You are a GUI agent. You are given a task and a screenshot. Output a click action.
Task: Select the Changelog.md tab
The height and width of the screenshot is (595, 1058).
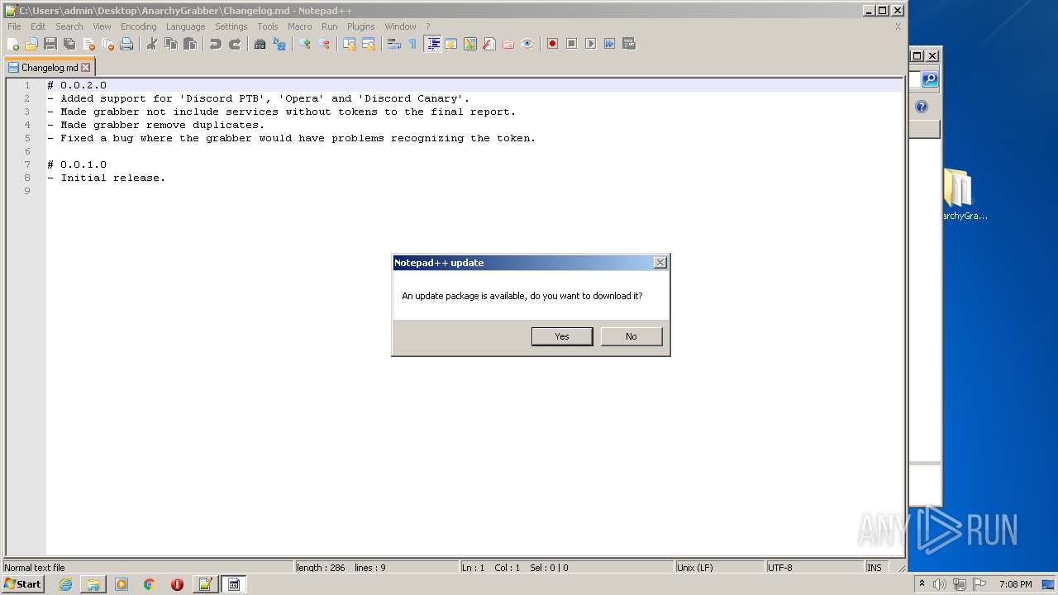pos(50,68)
